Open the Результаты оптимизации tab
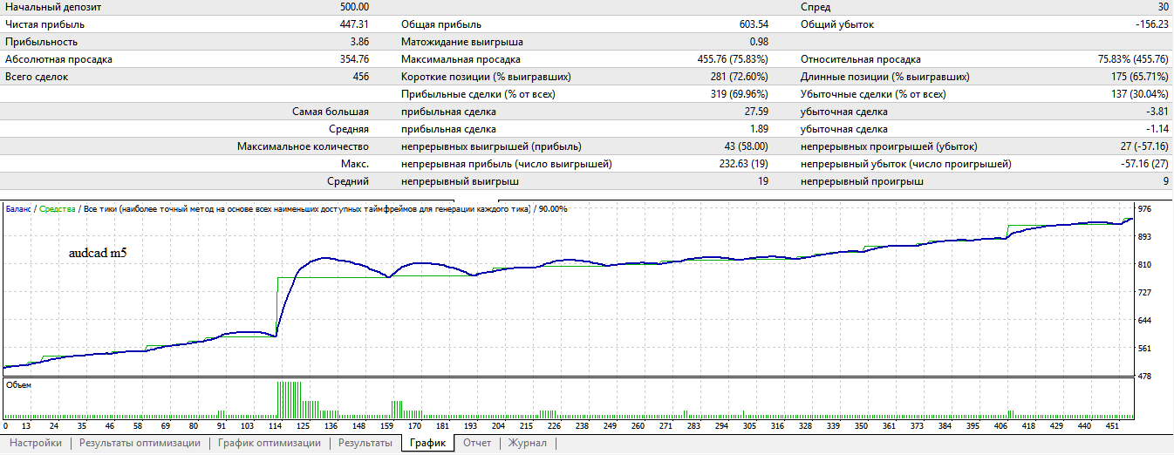 pyautogui.click(x=140, y=444)
